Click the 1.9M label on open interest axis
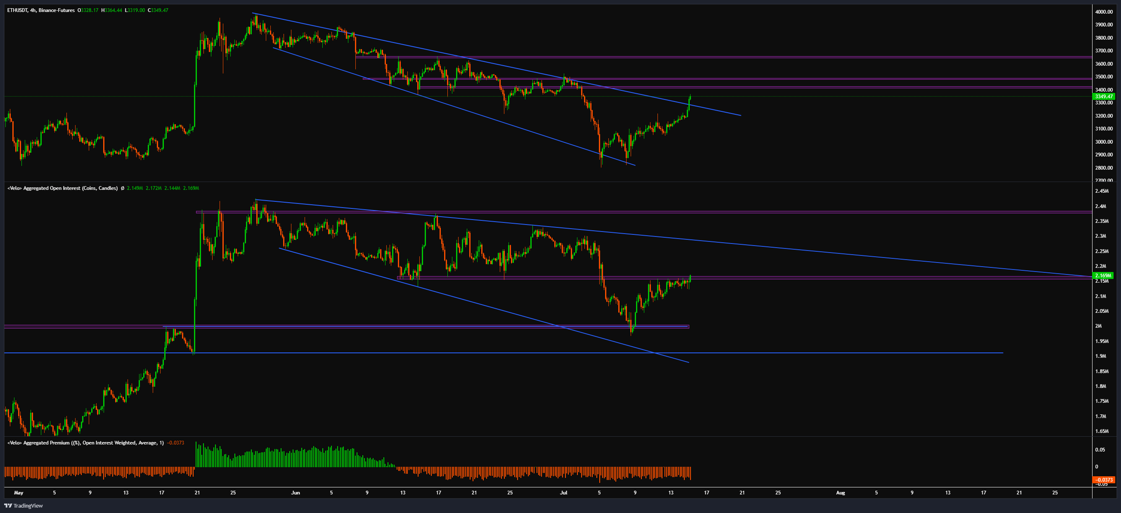The height and width of the screenshot is (513, 1121). (x=1100, y=356)
